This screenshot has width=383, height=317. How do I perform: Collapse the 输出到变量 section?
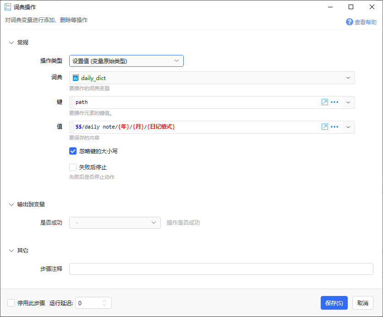(11, 204)
